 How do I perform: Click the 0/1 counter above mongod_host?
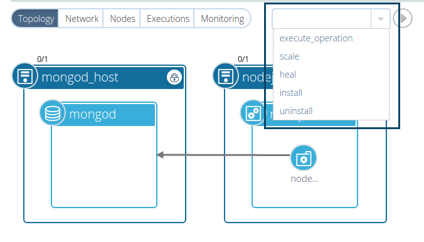42,59
